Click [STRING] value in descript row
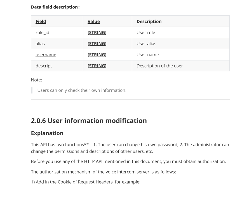 [97, 66]
